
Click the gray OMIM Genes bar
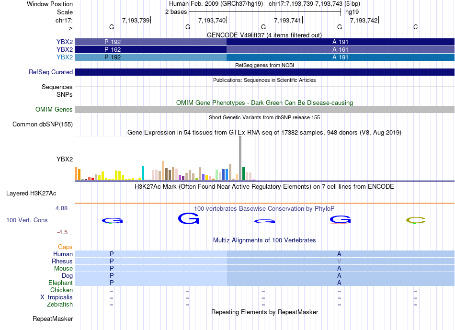click(264, 109)
